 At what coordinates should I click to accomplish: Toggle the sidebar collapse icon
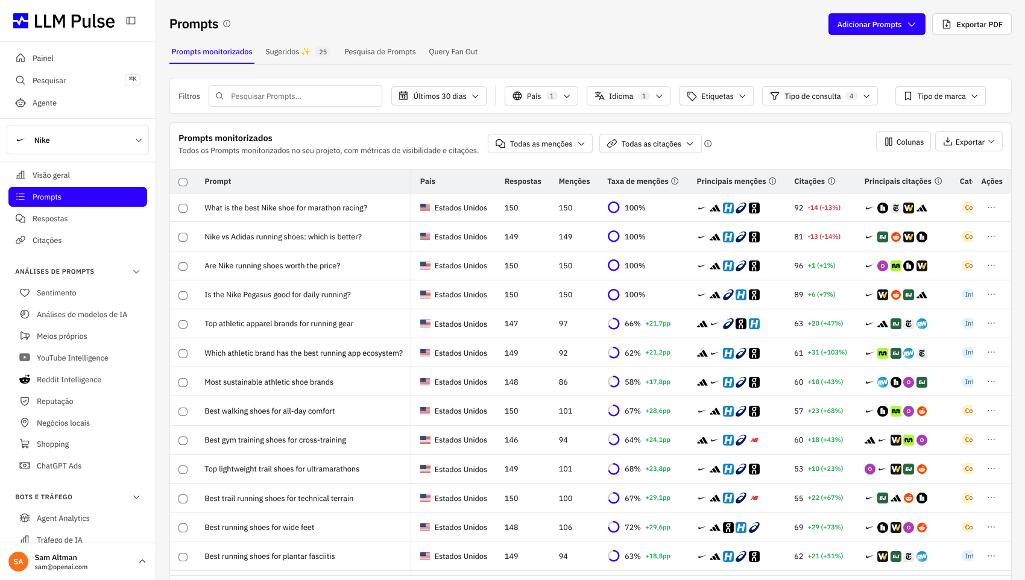[131, 20]
